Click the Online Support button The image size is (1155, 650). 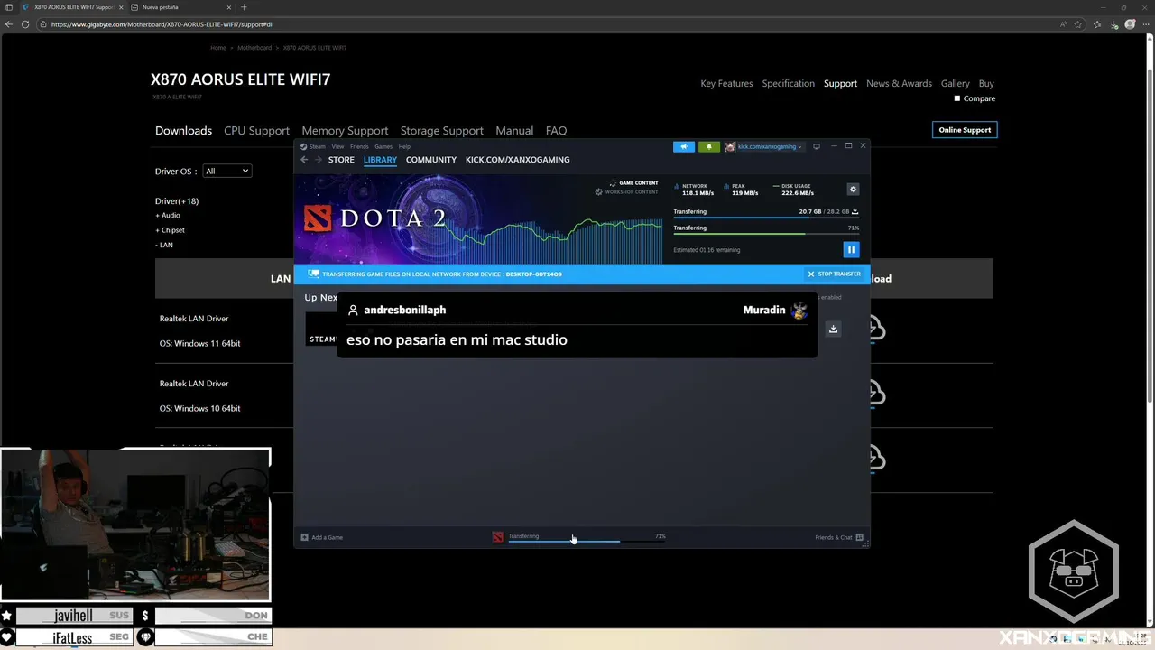(x=965, y=130)
